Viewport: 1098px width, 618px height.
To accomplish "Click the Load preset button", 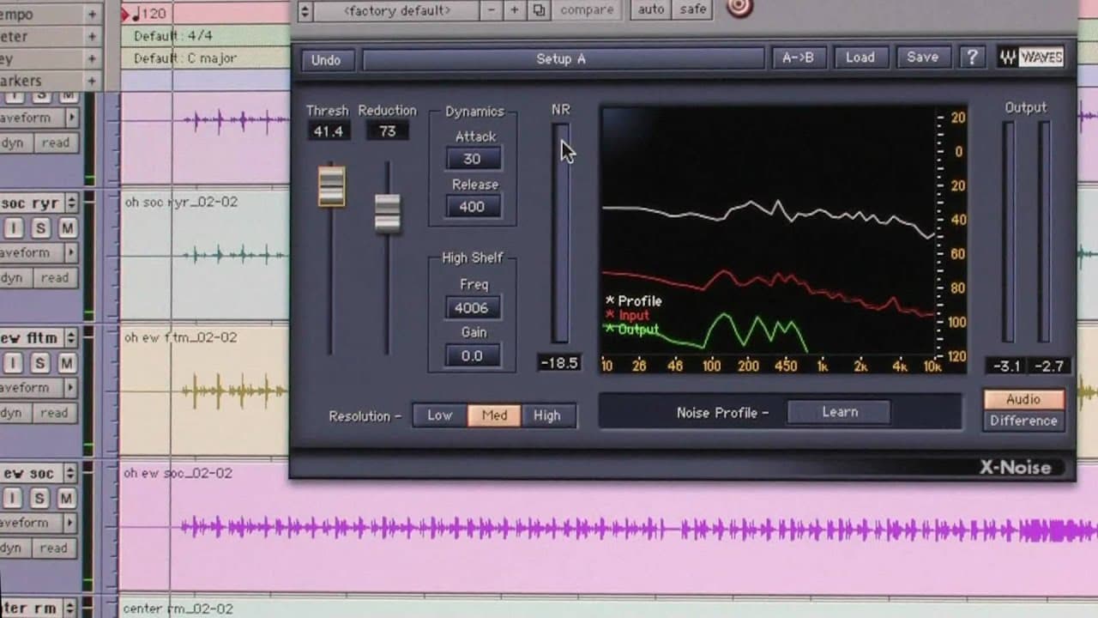I will [860, 58].
